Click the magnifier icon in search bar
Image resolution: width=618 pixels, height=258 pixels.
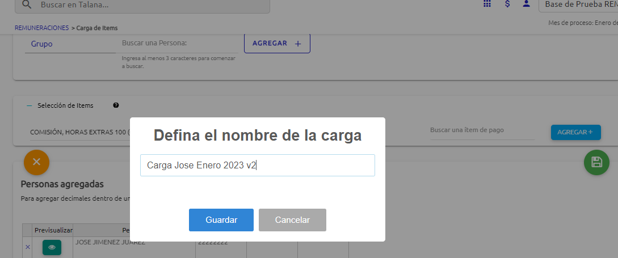(27, 5)
